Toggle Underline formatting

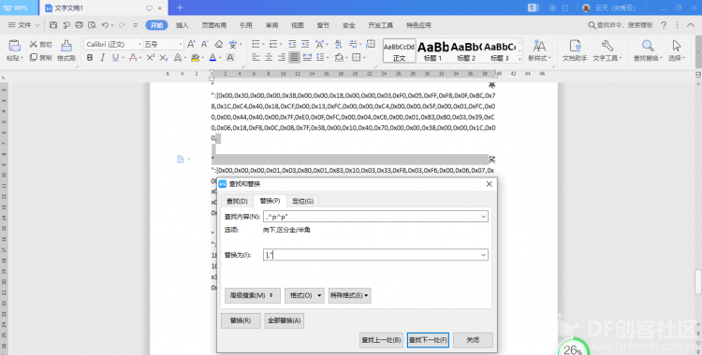tap(115, 58)
